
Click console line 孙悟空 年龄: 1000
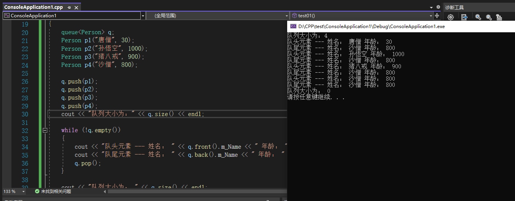[346, 54]
